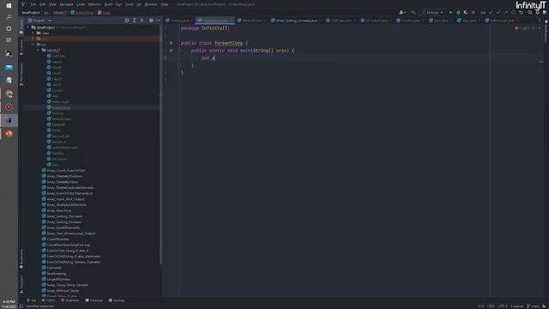Viewport: 549px width, 309px height.
Task: Click Run with Coverage icon
Action: 465,12
